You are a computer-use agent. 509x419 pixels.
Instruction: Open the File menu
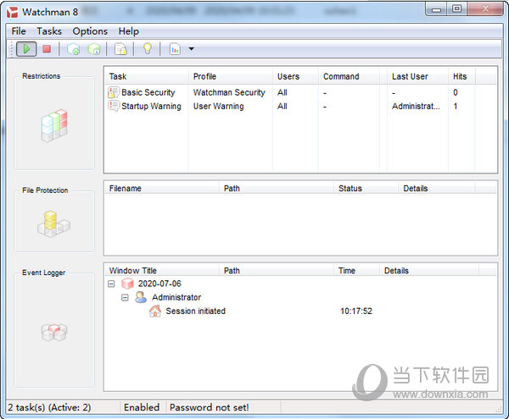(19, 31)
